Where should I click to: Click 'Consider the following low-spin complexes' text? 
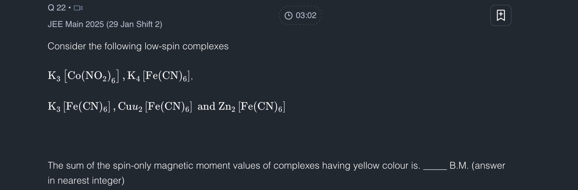[138, 46]
